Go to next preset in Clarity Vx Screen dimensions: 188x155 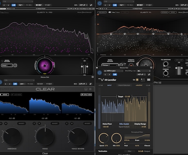click(x=109, y=5)
